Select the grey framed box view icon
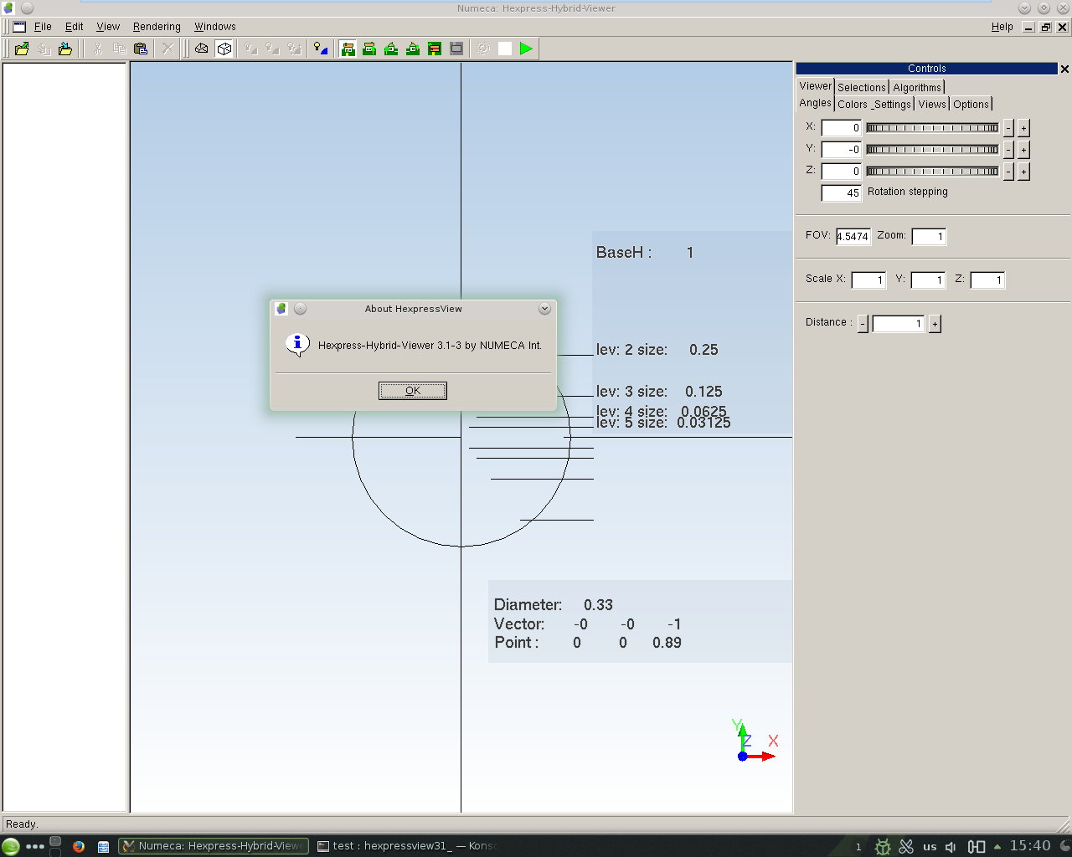The height and width of the screenshot is (857, 1072). [456, 49]
